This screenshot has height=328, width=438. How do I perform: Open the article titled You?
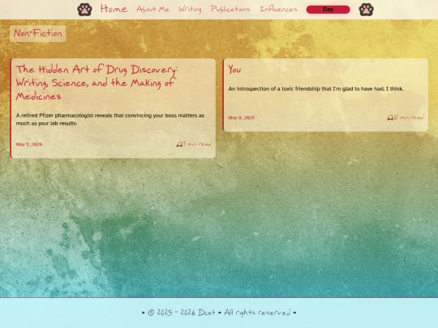click(234, 70)
